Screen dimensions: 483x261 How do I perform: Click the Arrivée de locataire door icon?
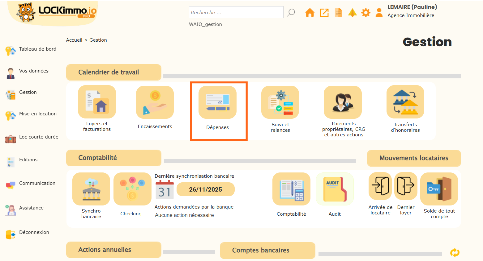[x=380, y=186]
